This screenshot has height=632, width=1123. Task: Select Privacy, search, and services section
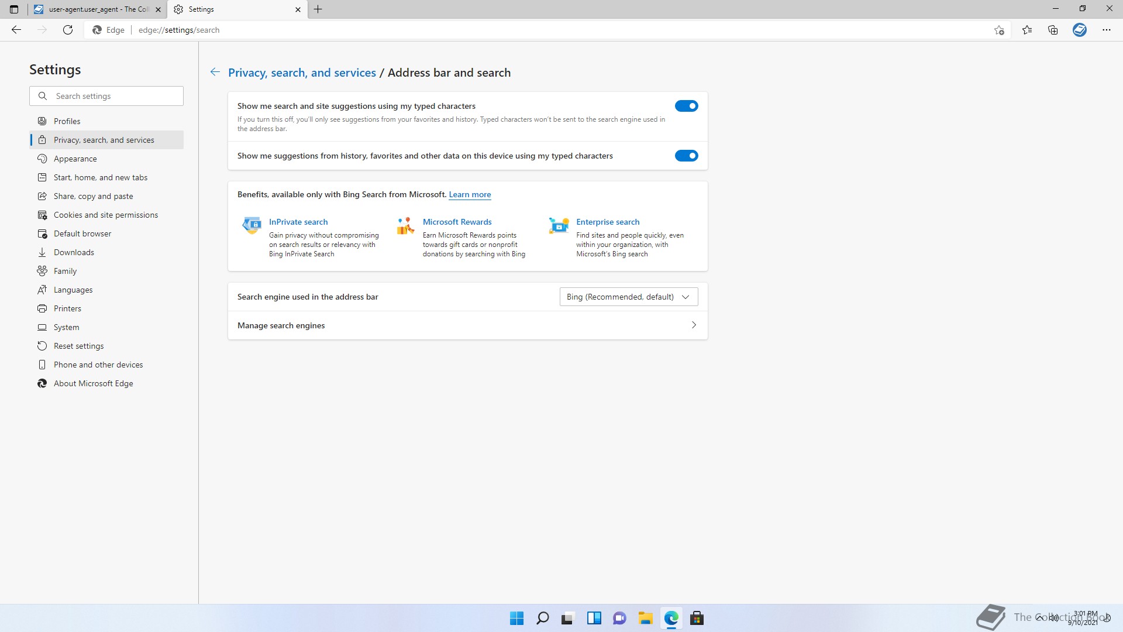[x=106, y=140]
